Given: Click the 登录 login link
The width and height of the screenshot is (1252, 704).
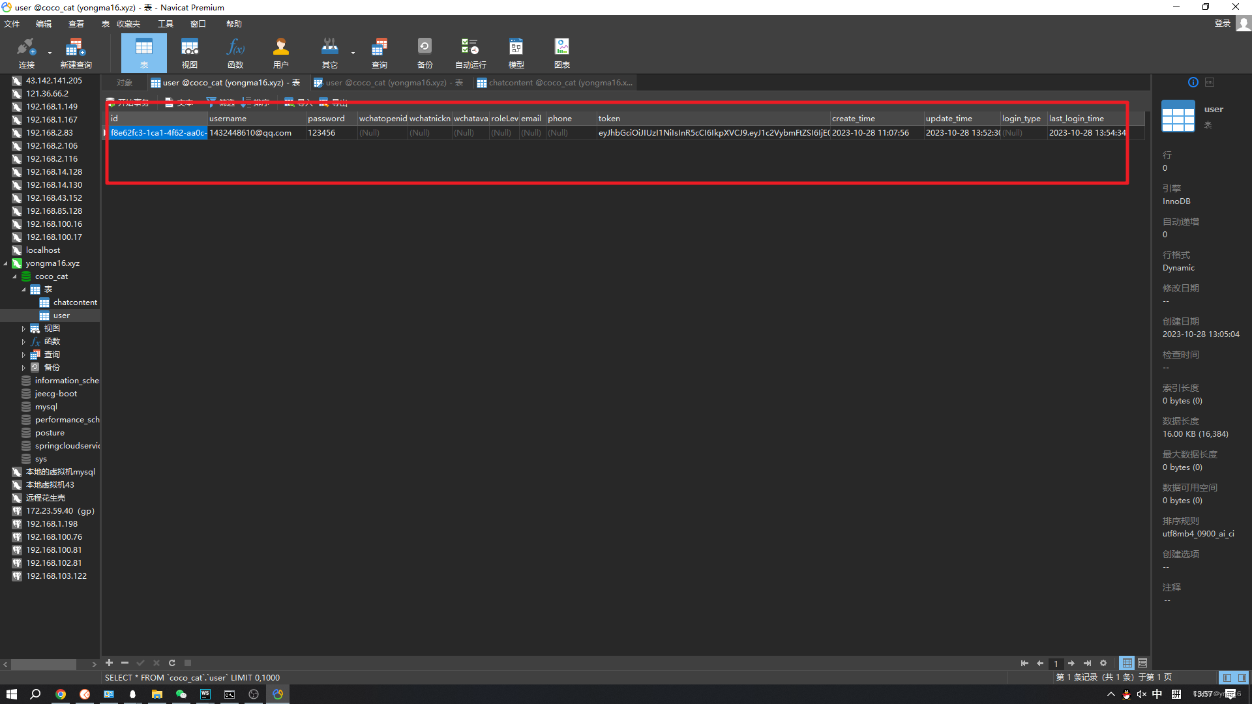Looking at the screenshot, I should click(1223, 23).
